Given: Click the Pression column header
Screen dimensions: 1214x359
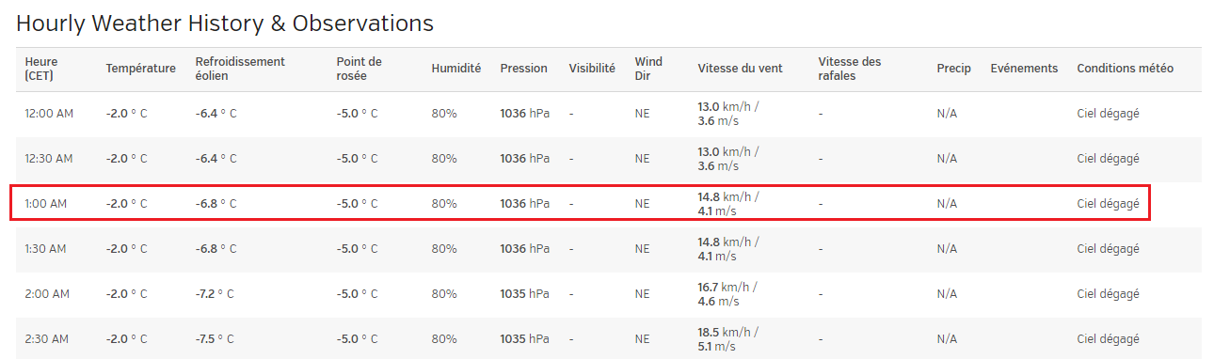Looking at the screenshot, I should pos(523,69).
